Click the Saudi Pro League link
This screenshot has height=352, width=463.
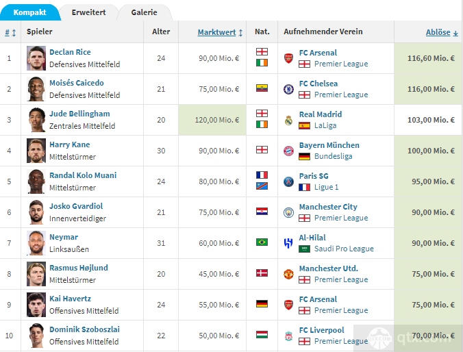pyautogui.click(x=344, y=249)
